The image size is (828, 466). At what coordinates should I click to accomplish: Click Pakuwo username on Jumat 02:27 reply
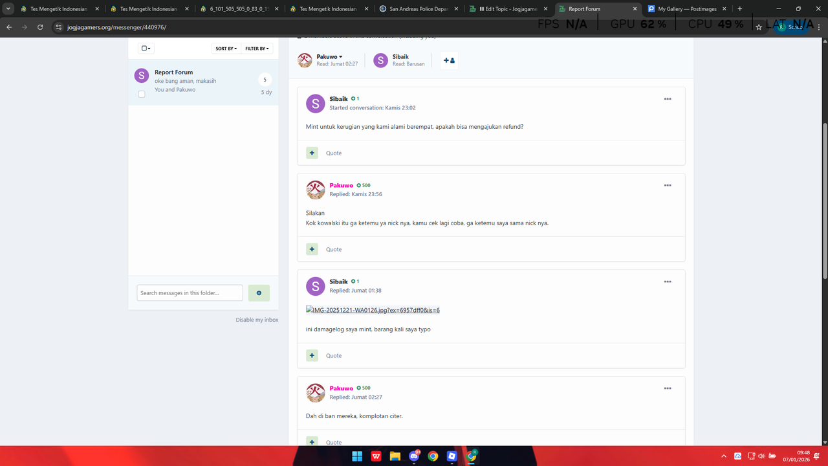point(342,388)
